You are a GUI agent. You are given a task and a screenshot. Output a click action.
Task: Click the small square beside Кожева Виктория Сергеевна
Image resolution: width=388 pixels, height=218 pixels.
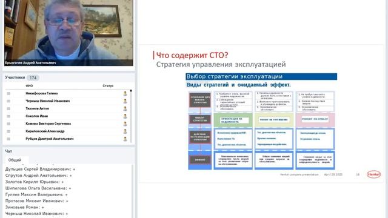point(8,124)
